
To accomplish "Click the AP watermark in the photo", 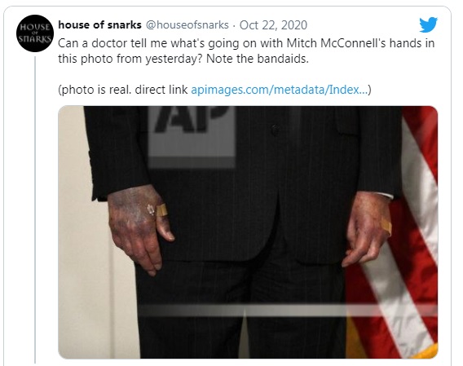I will tap(192, 134).
